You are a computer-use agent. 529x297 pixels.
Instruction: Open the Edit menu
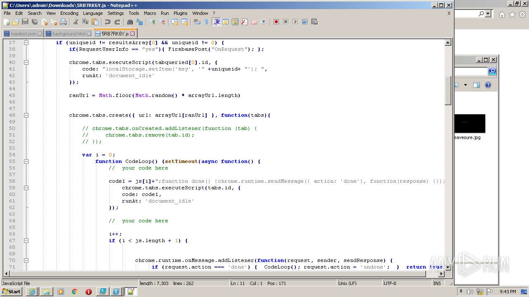click(19, 13)
